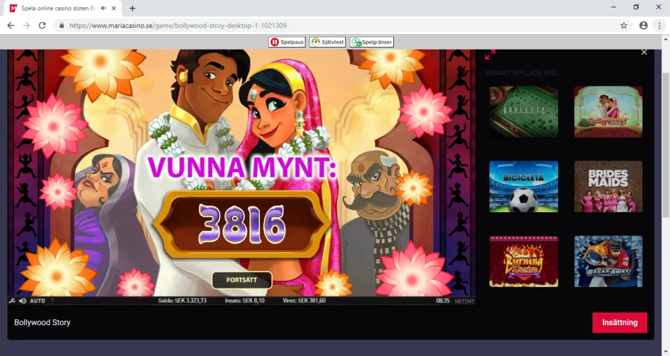View site security padlock info
The image size is (670, 356).
point(62,25)
